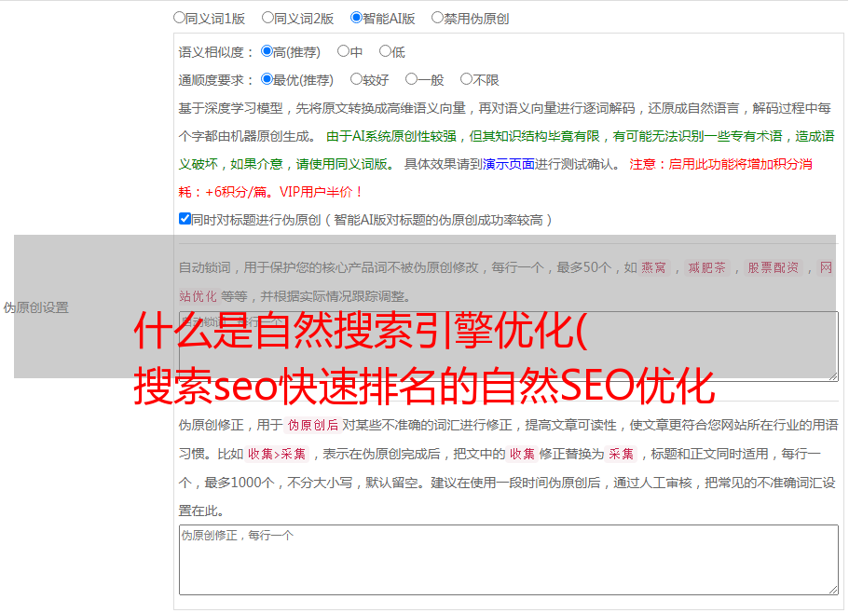Image resolution: width=849 pixels, height=613 pixels.
Task: Select the 同义词1版 radio option
Action: tap(179, 18)
